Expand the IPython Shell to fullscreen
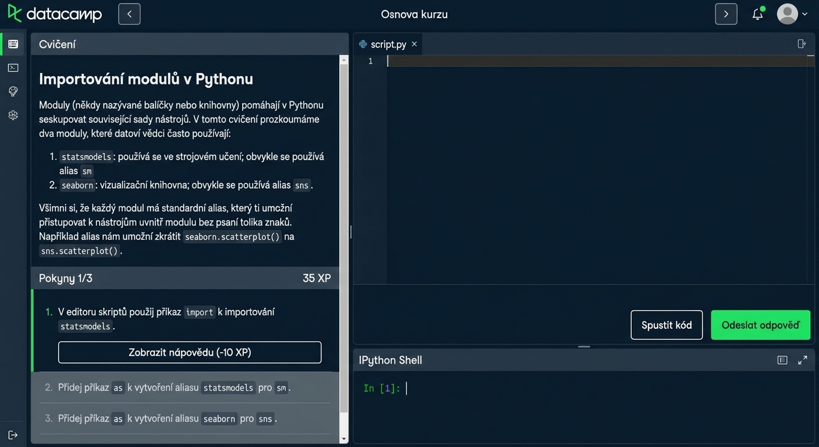Viewport: 819px width, 447px height. [803, 360]
